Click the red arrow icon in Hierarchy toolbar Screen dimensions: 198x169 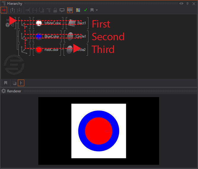click(4, 10)
